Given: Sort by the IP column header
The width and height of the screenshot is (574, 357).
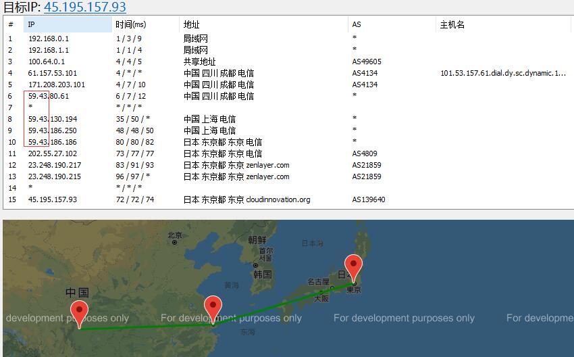Looking at the screenshot, I should coord(68,24).
